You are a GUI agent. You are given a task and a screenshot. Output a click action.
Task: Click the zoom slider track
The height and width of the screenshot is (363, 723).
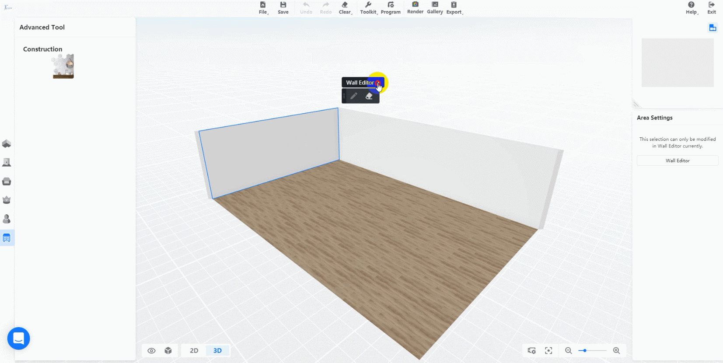point(593,351)
